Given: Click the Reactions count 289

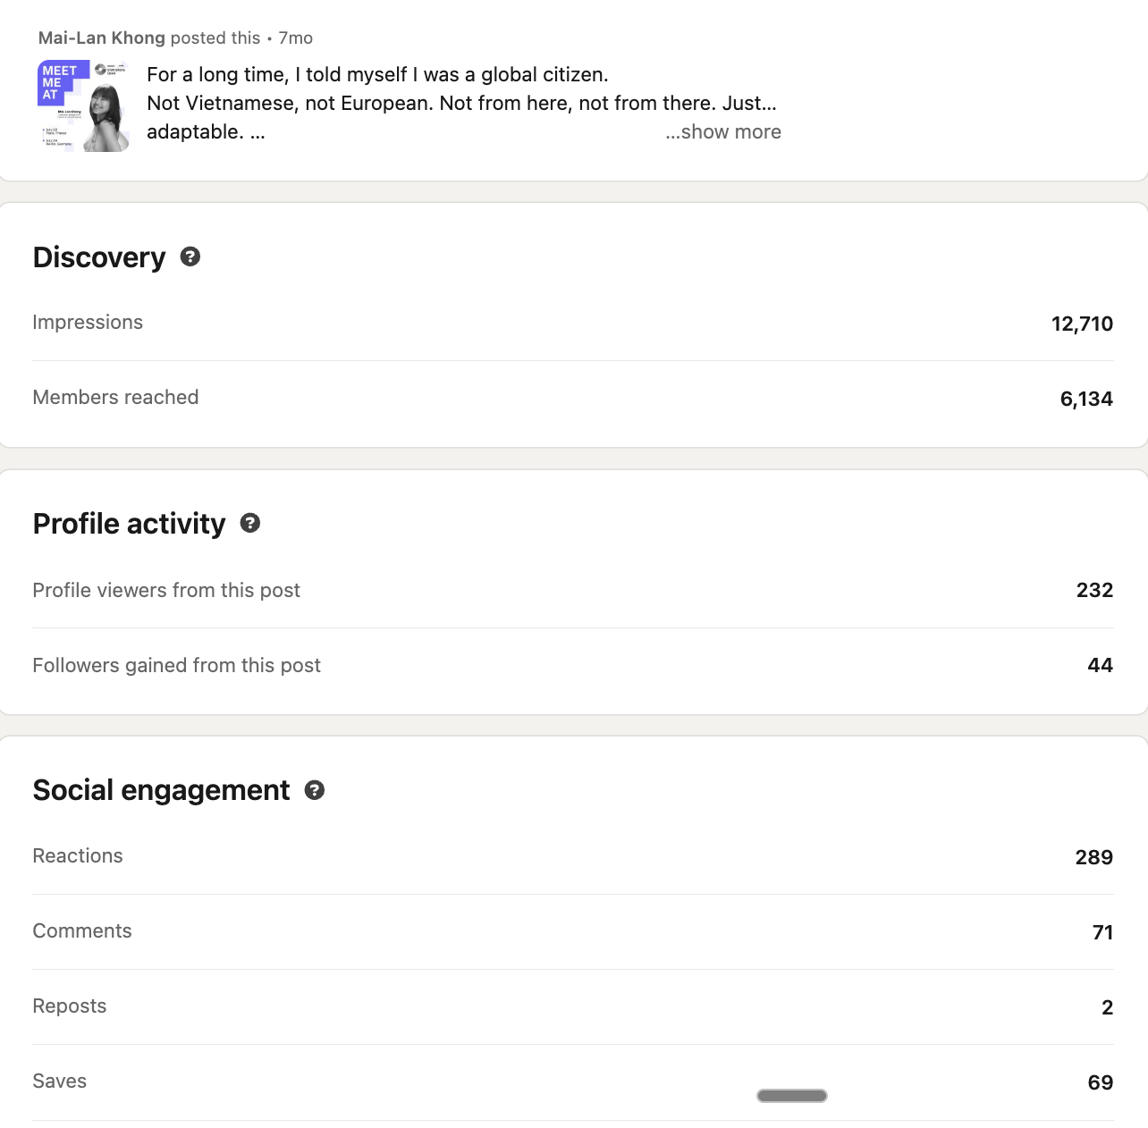Looking at the screenshot, I should tap(1093, 857).
